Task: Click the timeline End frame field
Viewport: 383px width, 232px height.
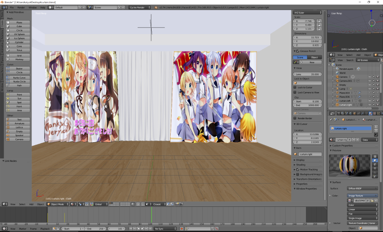Action: click(96, 229)
